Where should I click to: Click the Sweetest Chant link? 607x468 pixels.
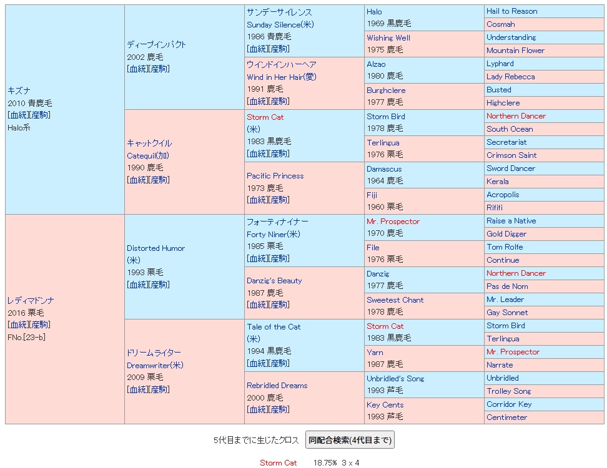(x=395, y=300)
